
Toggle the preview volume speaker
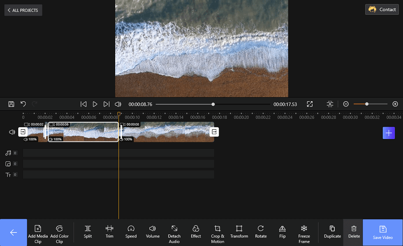tap(118, 104)
